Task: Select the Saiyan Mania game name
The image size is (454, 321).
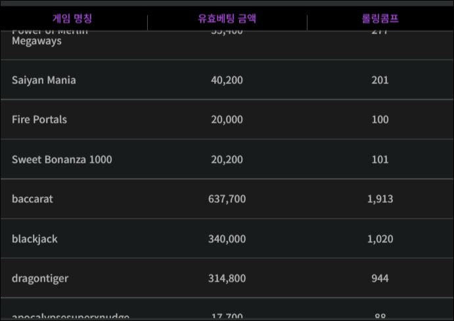Action: pyautogui.click(x=44, y=80)
